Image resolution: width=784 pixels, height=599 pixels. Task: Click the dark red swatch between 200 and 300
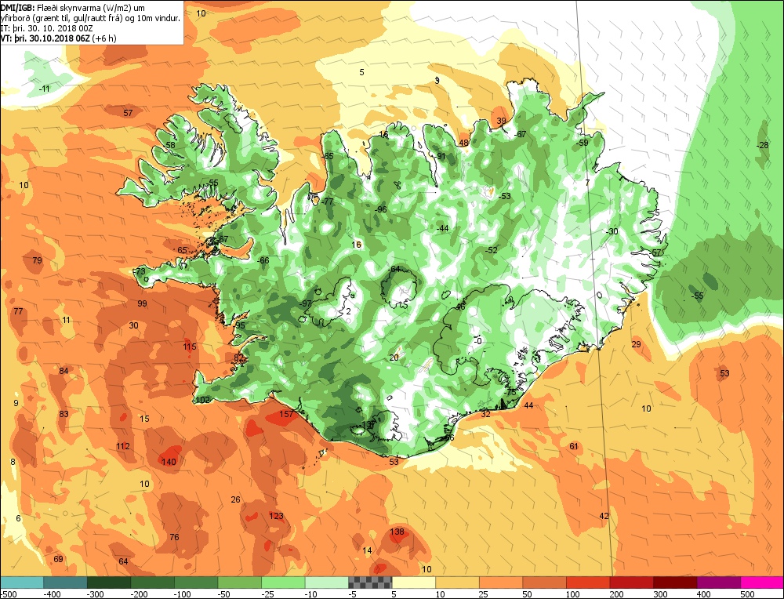pos(631,583)
